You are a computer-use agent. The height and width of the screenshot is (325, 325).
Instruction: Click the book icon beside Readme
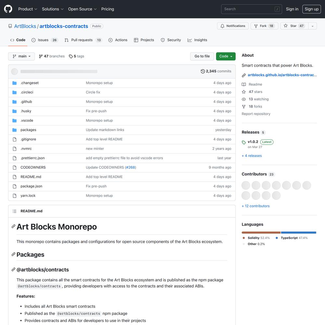[x=244, y=84]
